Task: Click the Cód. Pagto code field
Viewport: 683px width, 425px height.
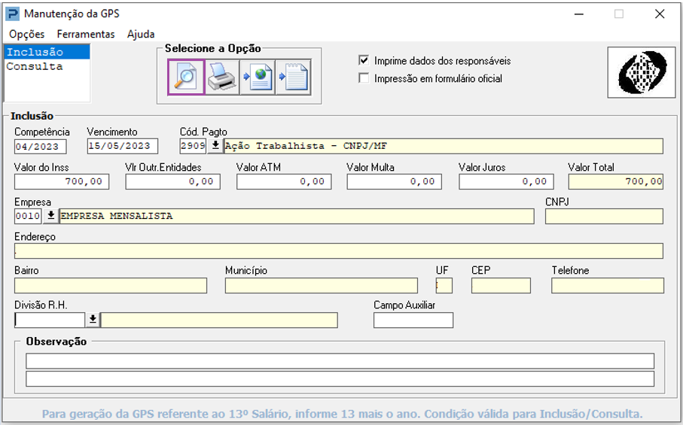Action: pyautogui.click(x=193, y=146)
